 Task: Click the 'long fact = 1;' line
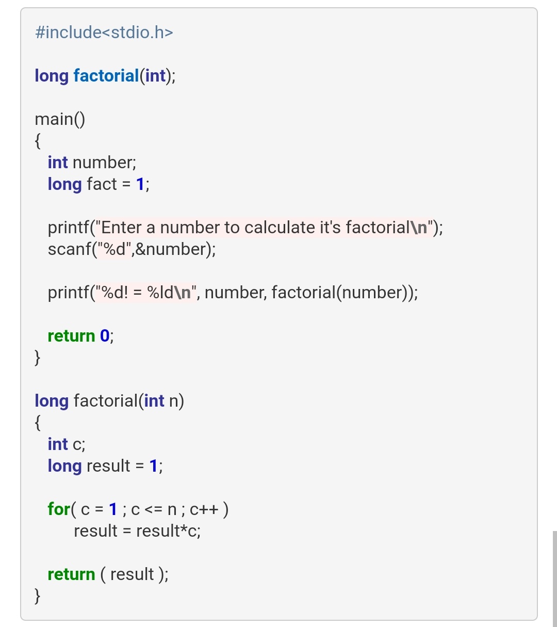pos(98,184)
